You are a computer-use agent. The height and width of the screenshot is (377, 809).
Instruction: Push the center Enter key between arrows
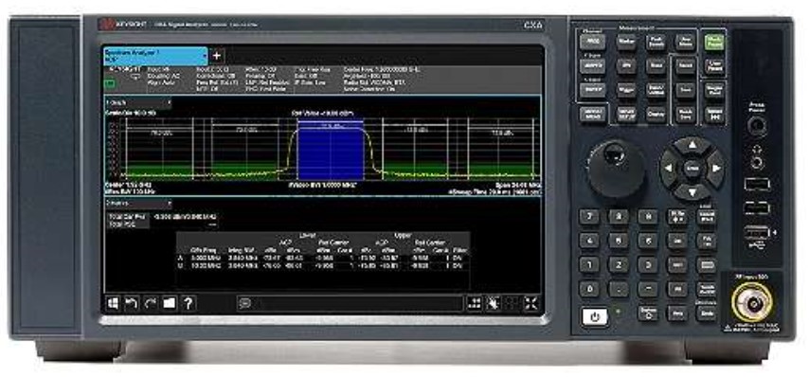click(x=692, y=168)
